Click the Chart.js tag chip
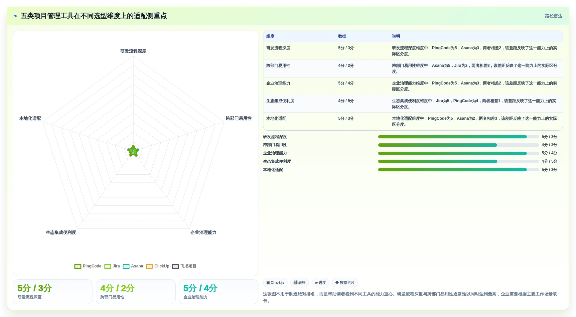Image resolution: width=576 pixels, height=317 pixels. tap(275, 283)
